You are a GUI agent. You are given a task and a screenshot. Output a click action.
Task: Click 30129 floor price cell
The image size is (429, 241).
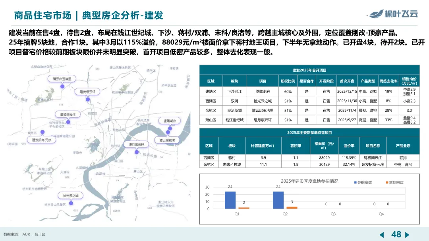point(324,164)
